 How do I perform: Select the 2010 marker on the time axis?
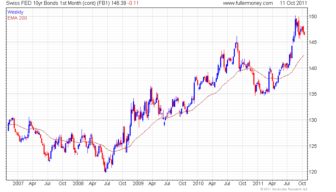[x=198, y=183]
